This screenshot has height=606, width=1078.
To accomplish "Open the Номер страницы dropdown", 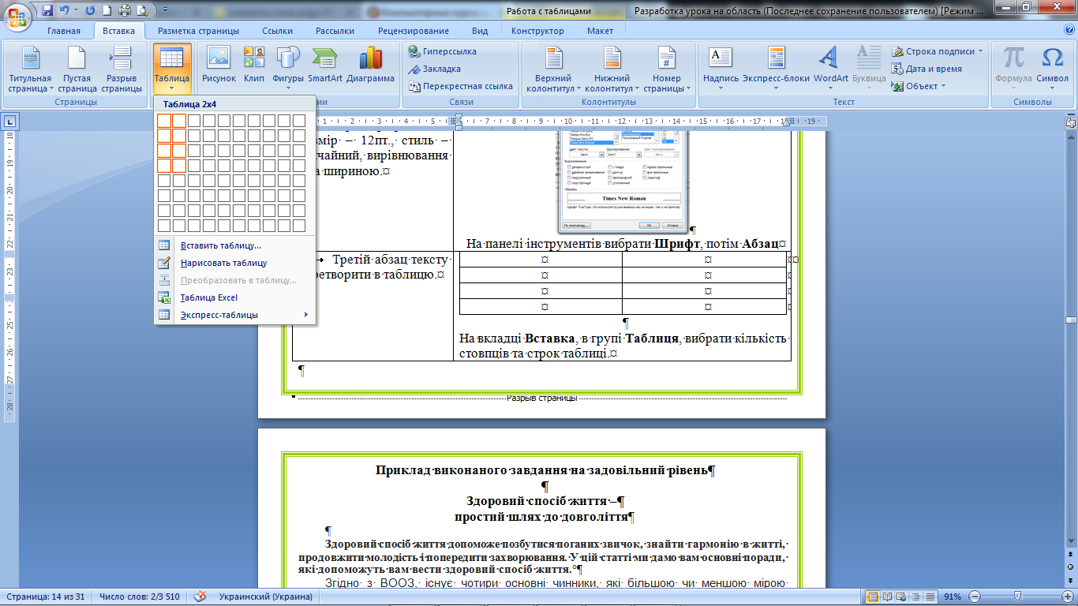I will coord(667,69).
